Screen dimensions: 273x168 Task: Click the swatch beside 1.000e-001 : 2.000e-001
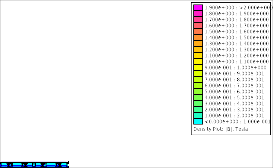click(198, 115)
